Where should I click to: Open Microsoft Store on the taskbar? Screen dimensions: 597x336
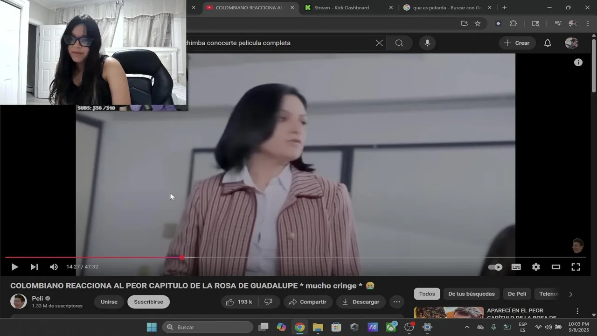(x=336, y=327)
